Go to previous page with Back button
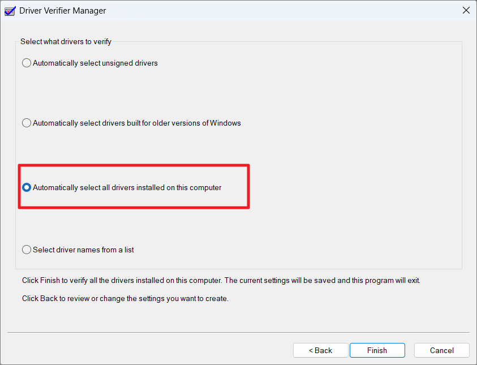The height and width of the screenshot is (365, 477). click(321, 350)
